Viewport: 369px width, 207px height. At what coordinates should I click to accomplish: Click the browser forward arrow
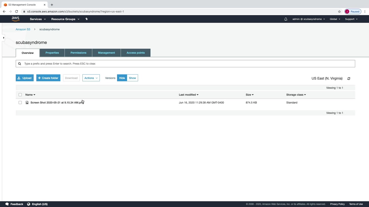[x=10, y=11]
